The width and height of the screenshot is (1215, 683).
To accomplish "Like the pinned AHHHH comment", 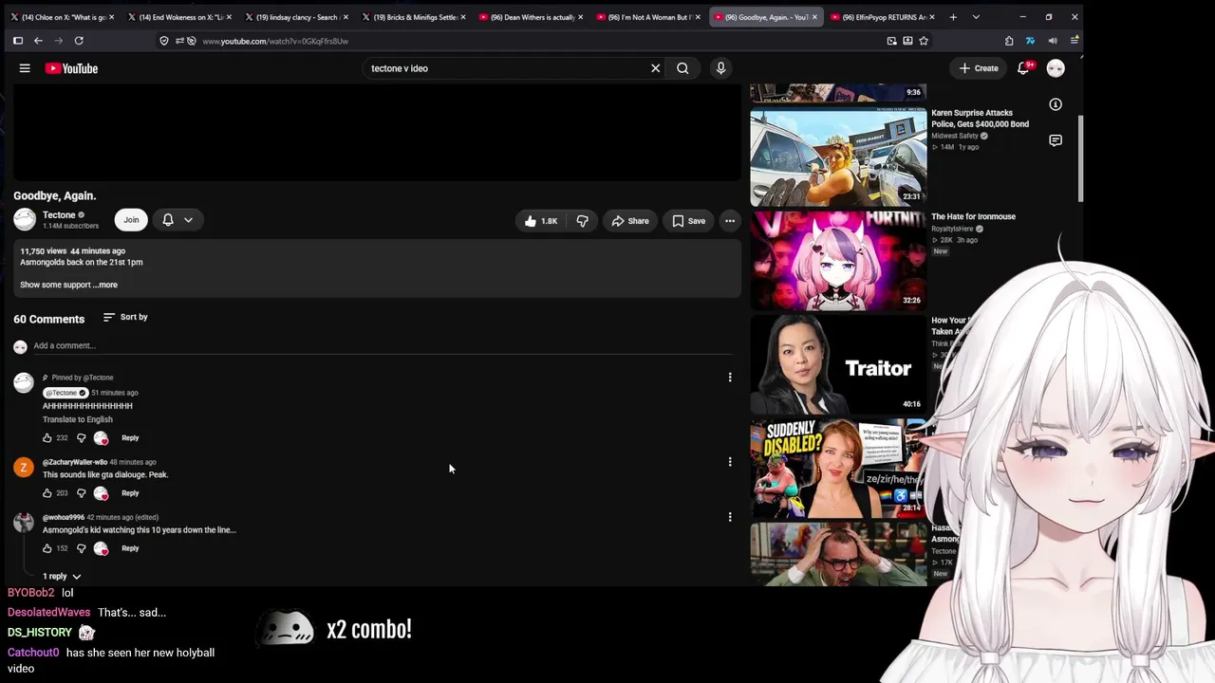I will point(47,438).
